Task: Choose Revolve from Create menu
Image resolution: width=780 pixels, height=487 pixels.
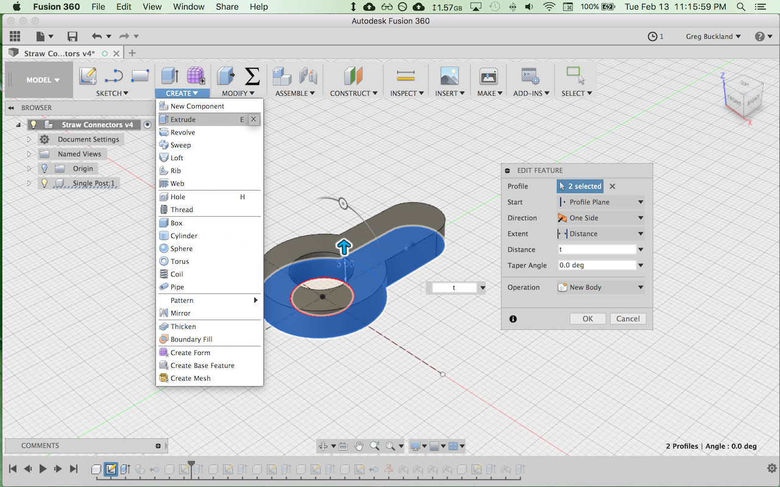Action: click(210, 132)
